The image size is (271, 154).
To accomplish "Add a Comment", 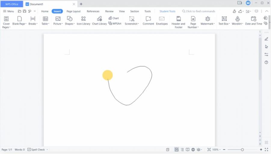I will (148, 20).
